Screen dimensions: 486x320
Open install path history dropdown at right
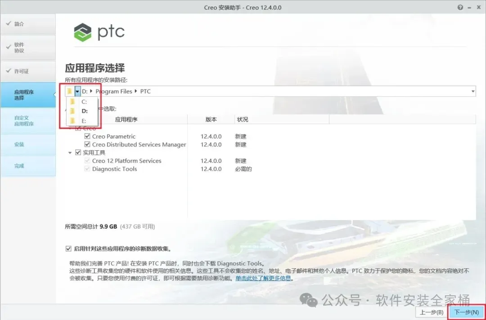[x=472, y=91]
